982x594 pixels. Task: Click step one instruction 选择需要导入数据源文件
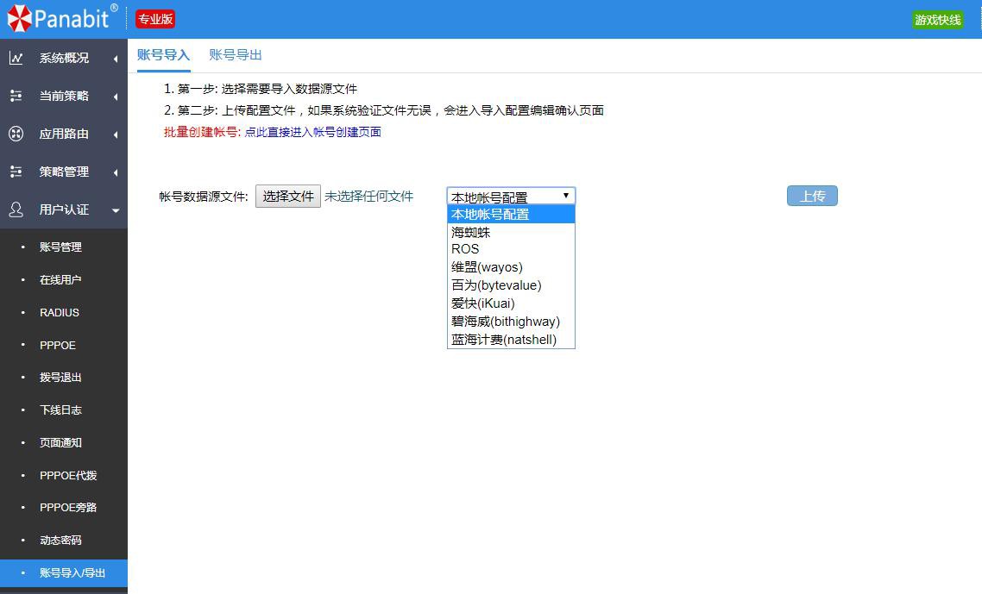[289, 89]
